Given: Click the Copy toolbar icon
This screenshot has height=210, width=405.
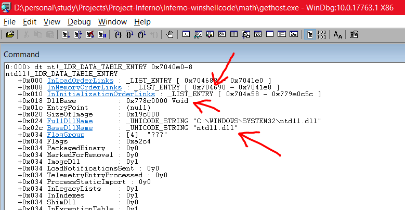Looking at the screenshot, I should (x=38, y=34).
